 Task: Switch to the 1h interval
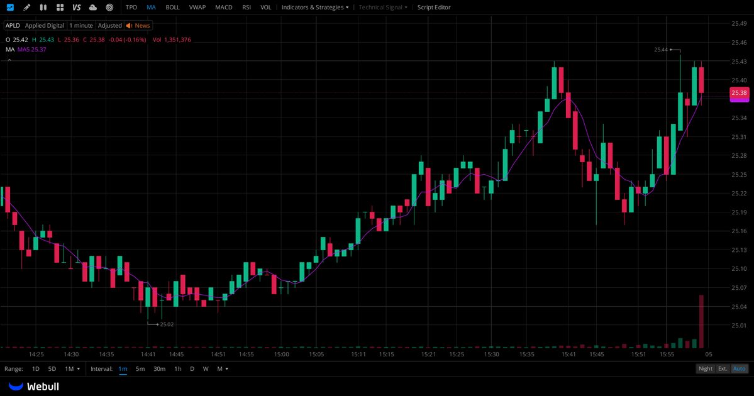(178, 368)
